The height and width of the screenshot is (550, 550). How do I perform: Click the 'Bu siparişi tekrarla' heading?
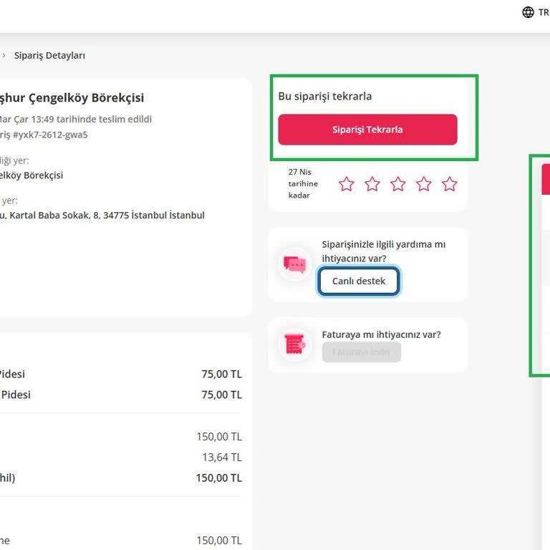pos(325,96)
